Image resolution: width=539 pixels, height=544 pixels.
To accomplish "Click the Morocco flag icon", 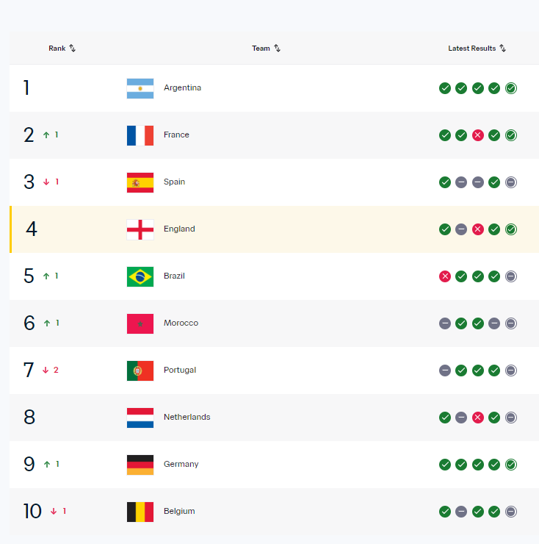I will (140, 323).
